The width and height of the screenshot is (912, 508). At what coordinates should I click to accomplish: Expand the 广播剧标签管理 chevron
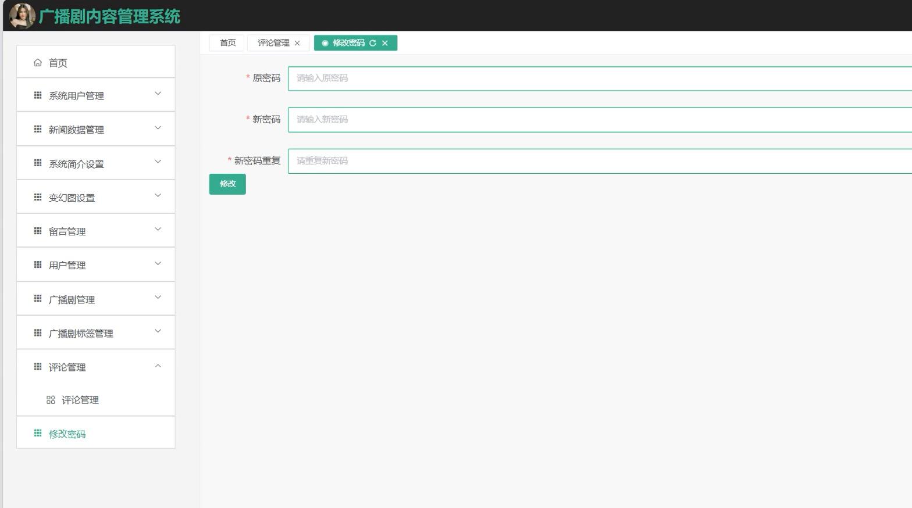(x=158, y=331)
